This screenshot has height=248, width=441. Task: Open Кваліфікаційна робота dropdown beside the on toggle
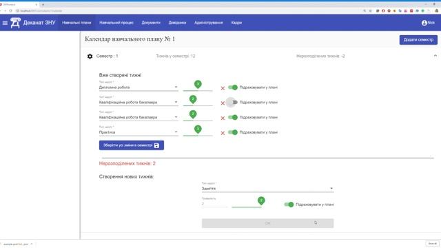[139, 117]
